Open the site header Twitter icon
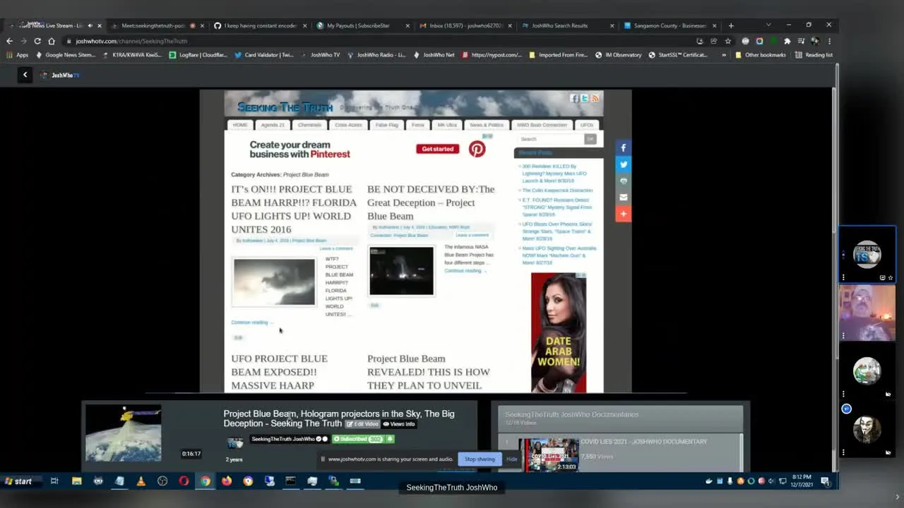 click(x=584, y=98)
